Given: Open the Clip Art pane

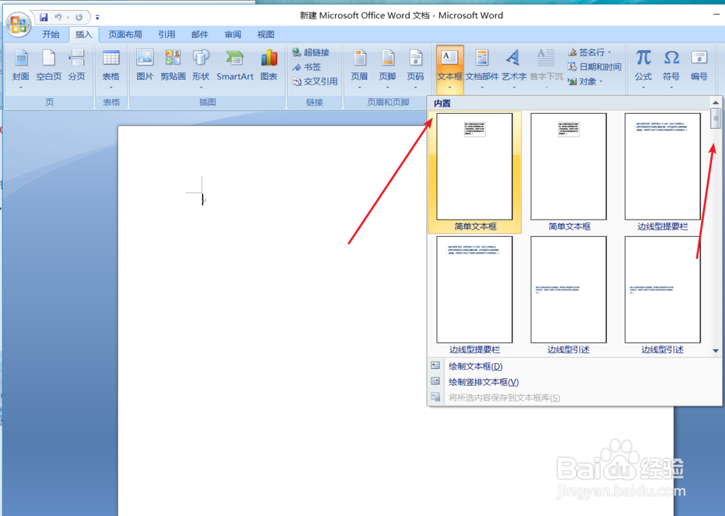Looking at the screenshot, I should pyautogui.click(x=173, y=65).
